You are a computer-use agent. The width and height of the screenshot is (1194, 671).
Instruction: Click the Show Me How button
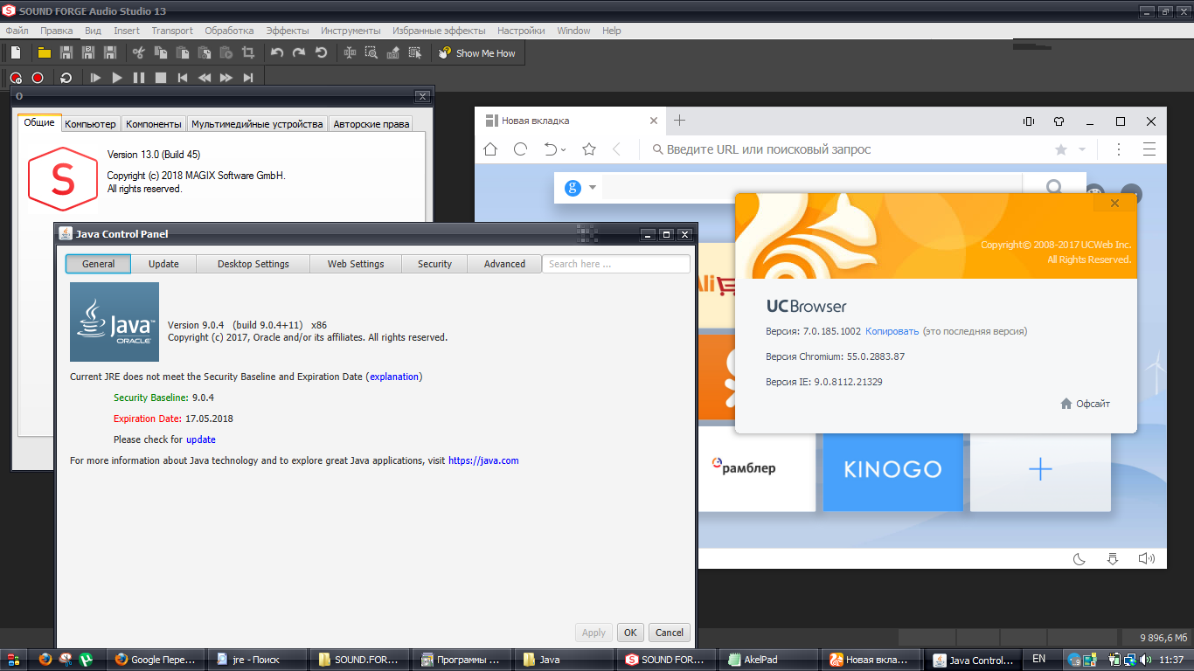[x=477, y=53]
